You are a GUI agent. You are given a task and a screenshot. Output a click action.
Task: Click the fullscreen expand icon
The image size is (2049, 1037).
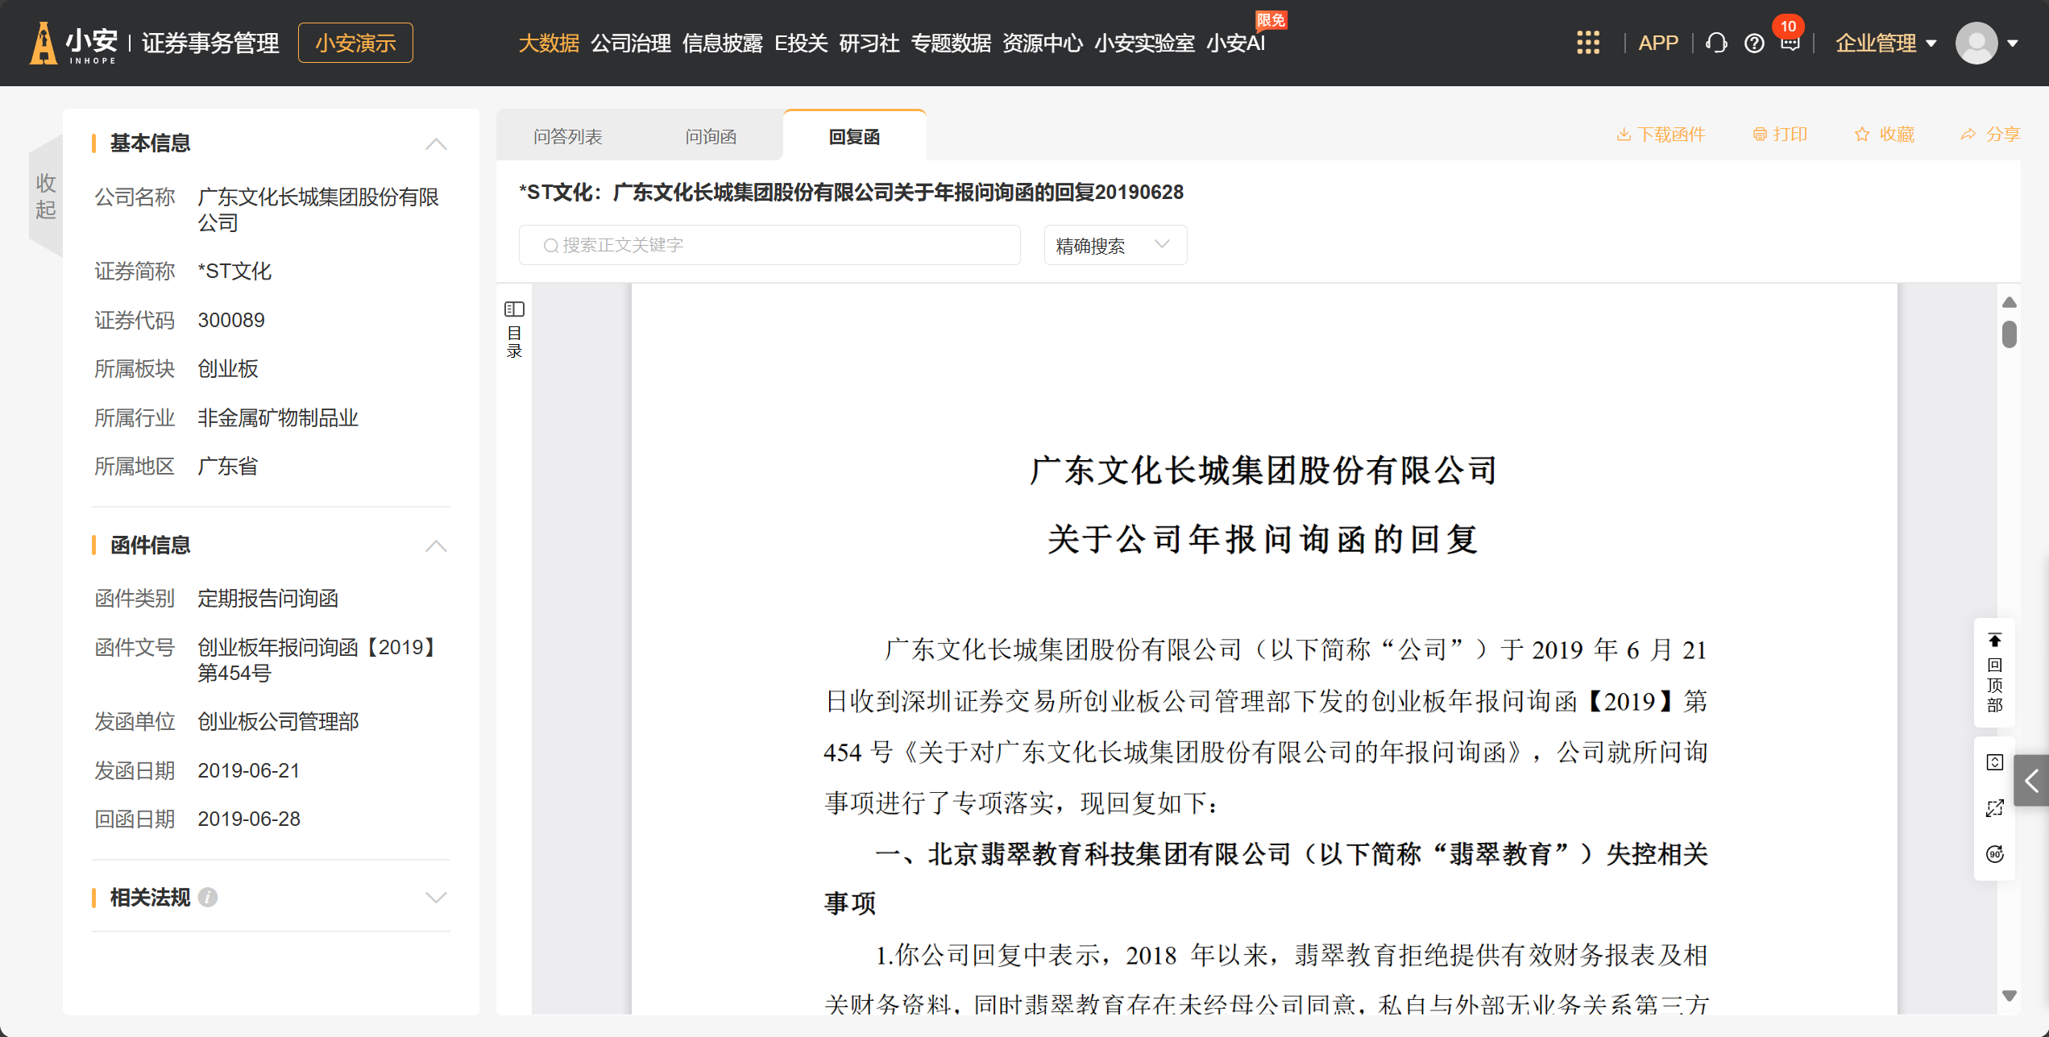[x=1994, y=808]
